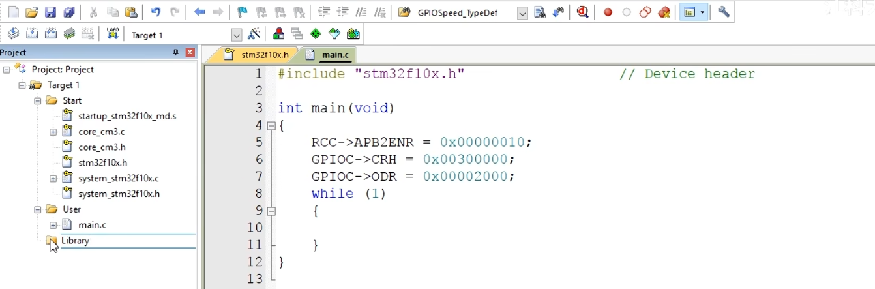Click line number 13 in the gutter
Screen dimensions: 875x289
coord(255,279)
